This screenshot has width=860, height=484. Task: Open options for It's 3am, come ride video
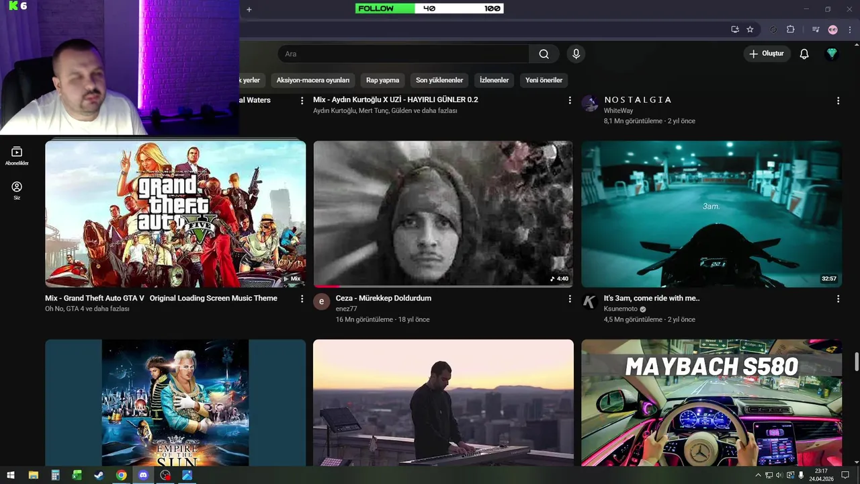coord(838,298)
